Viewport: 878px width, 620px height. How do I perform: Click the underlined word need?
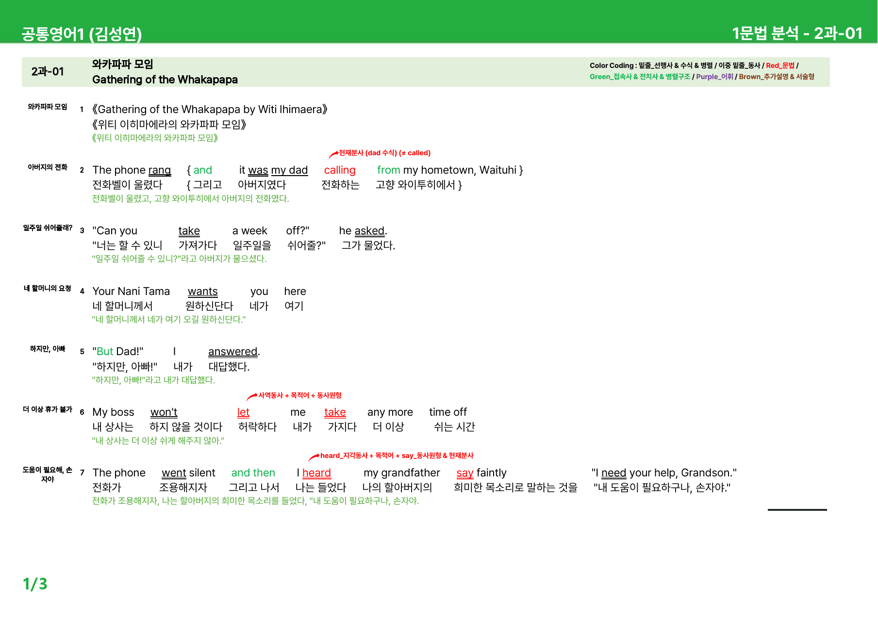pyautogui.click(x=614, y=473)
